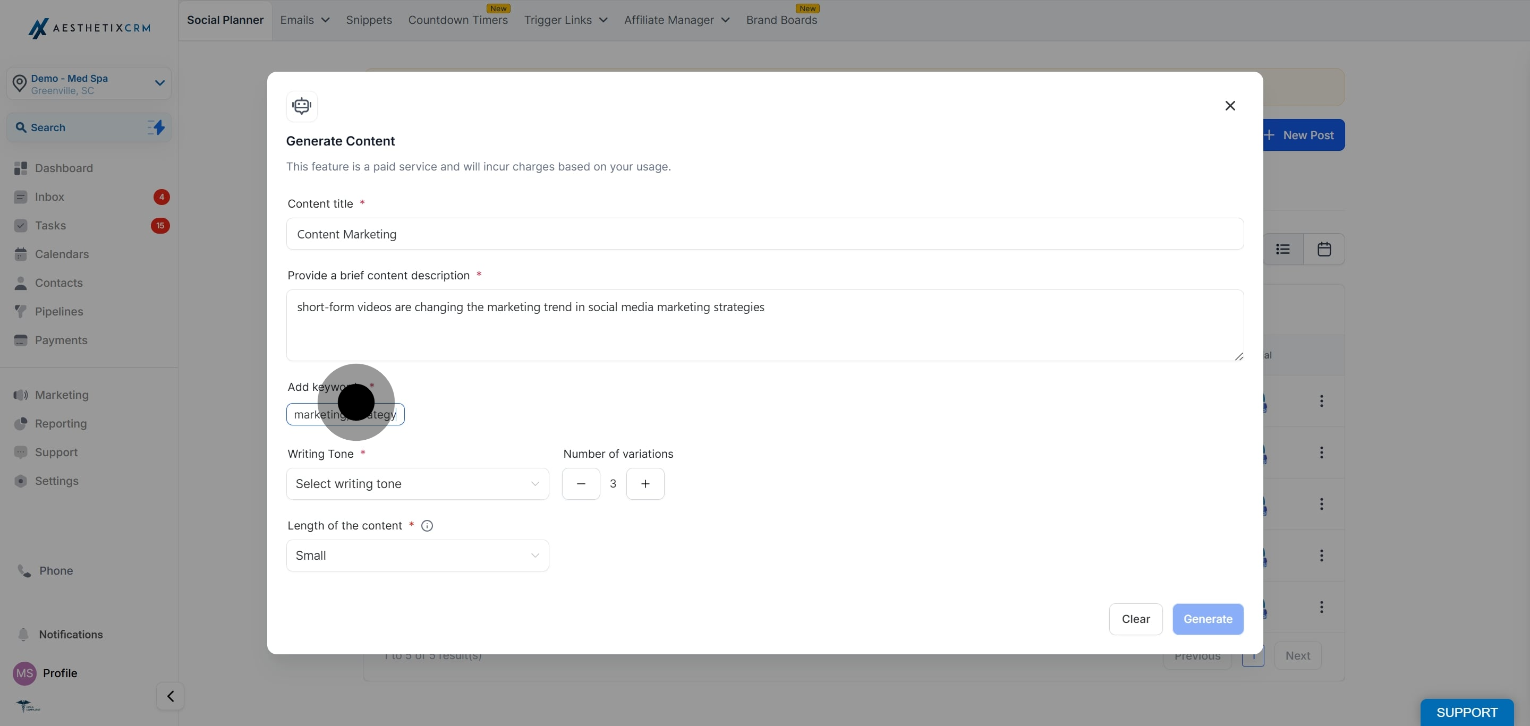Click into the Content title field

tap(764, 235)
